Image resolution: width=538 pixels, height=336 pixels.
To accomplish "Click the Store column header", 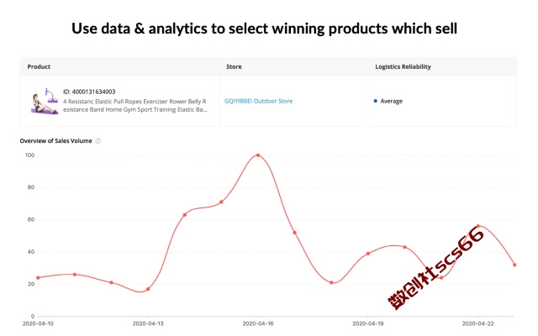I will tap(234, 66).
